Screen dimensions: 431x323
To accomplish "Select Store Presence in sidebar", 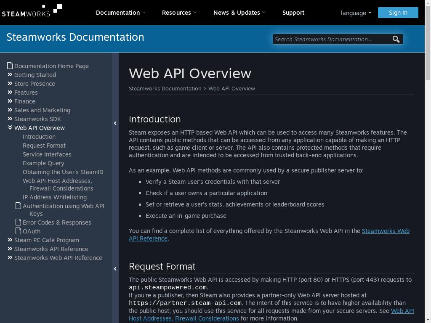I will point(35,84).
